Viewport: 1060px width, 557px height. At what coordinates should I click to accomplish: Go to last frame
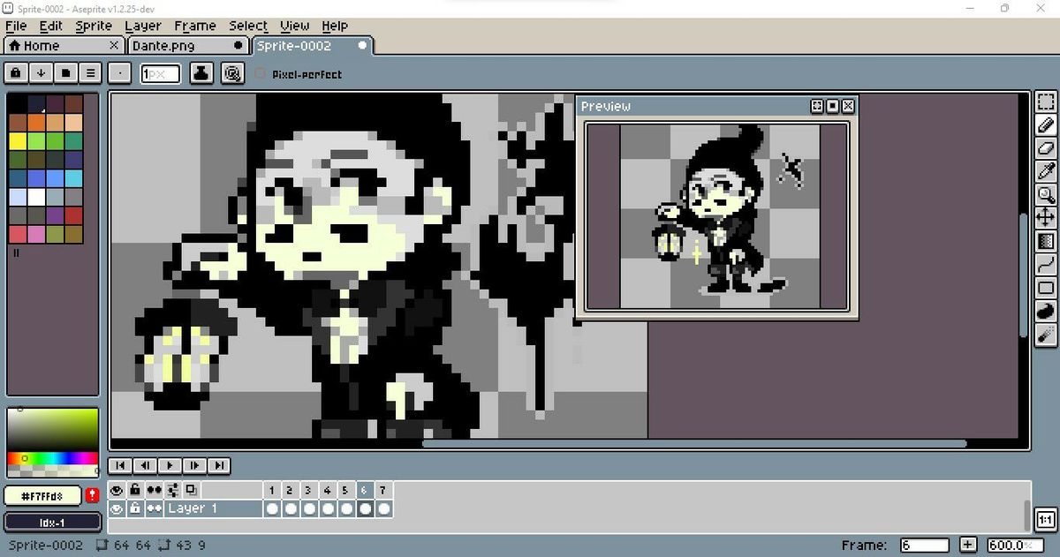tap(219, 465)
